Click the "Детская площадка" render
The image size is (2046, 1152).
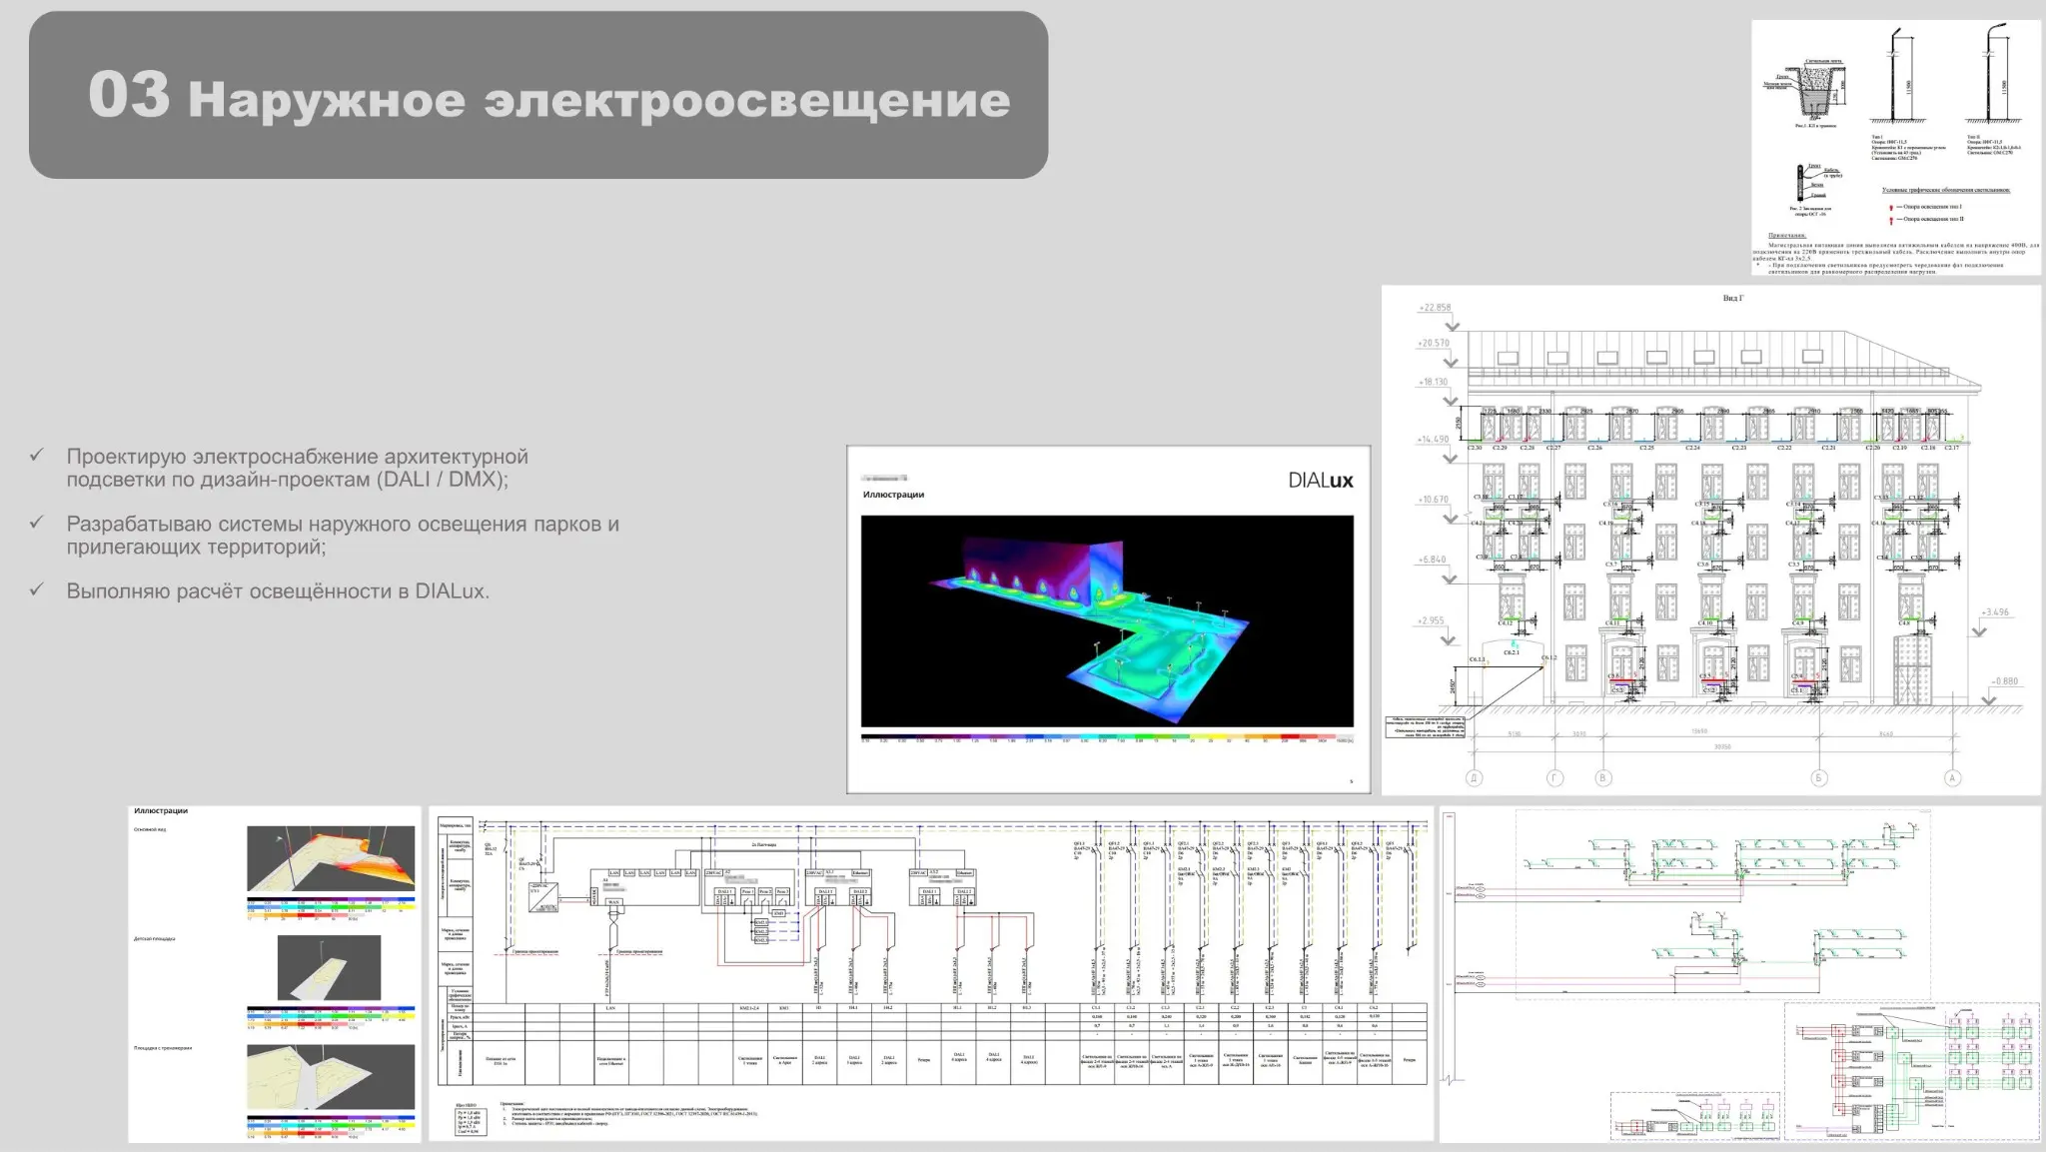(329, 968)
